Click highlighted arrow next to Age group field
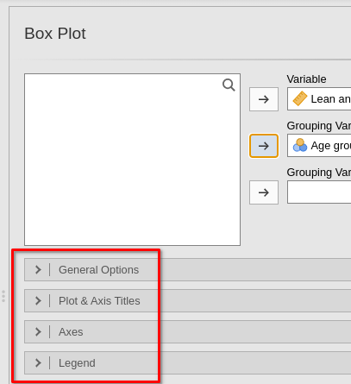 (x=264, y=146)
